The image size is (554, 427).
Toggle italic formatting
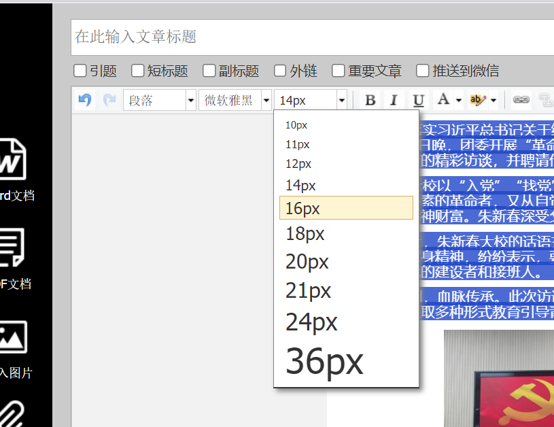(394, 101)
